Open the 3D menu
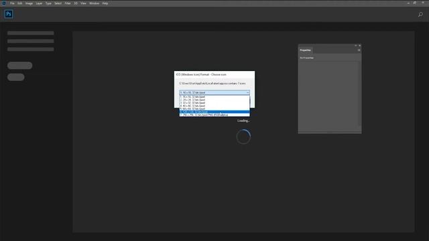 (x=76, y=3)
